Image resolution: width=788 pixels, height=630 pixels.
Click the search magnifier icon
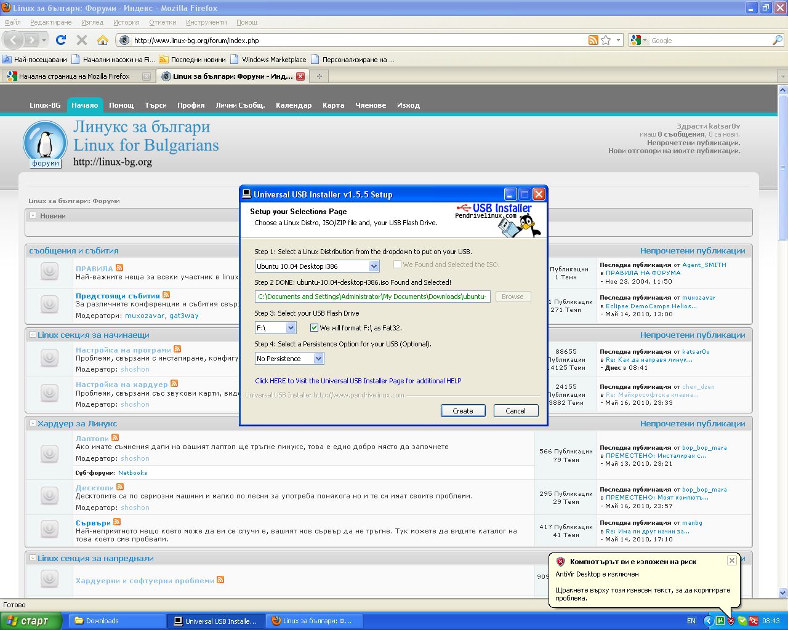tap(778, 40)
